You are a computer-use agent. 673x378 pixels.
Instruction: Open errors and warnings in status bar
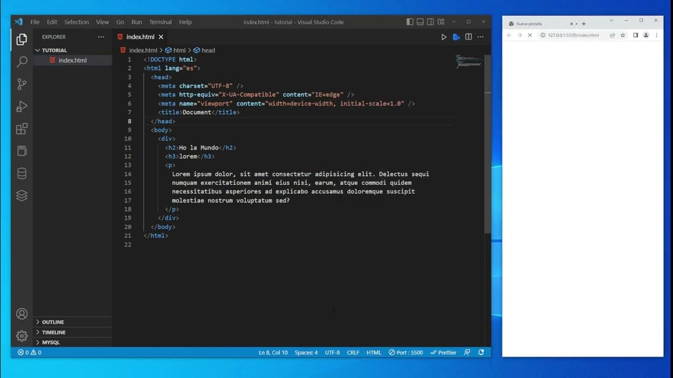coord(29,353)
